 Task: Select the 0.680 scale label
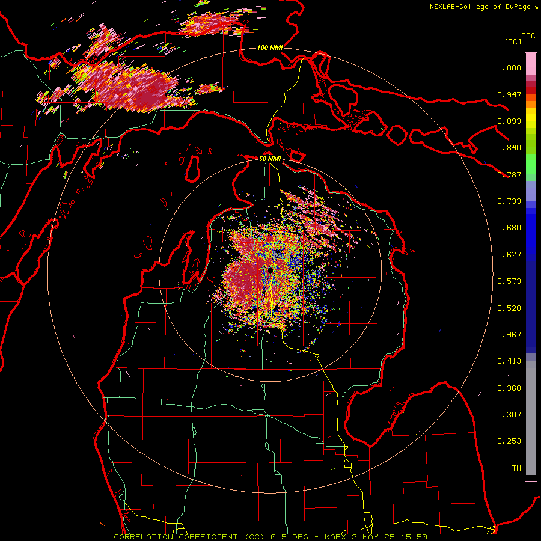[509, 228]
